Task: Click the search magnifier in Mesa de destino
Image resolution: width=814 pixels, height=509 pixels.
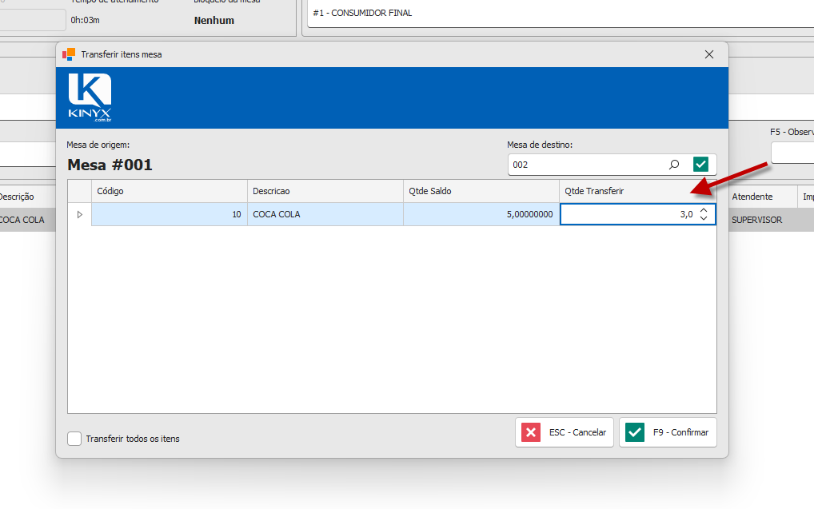Action: (674, 165)
